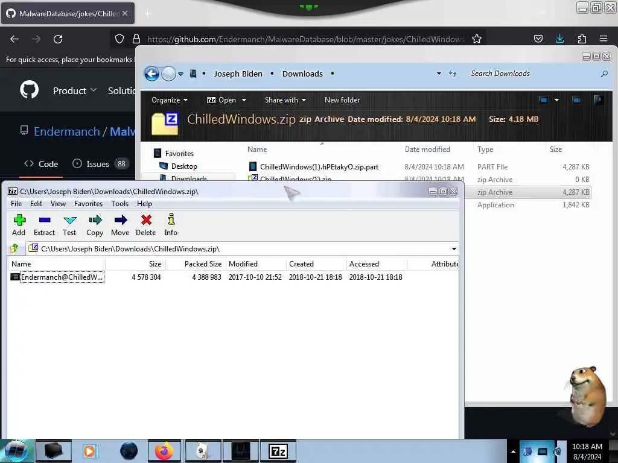Sort 7-Zip list by Modified column
The image size is (618, 463).
coord(256,264)
